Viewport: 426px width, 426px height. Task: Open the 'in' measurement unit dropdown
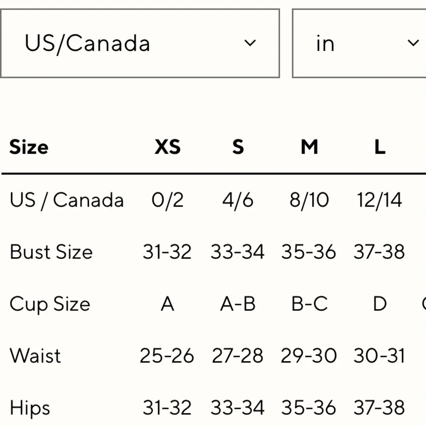pyautogui.click(x=359, y=43)
